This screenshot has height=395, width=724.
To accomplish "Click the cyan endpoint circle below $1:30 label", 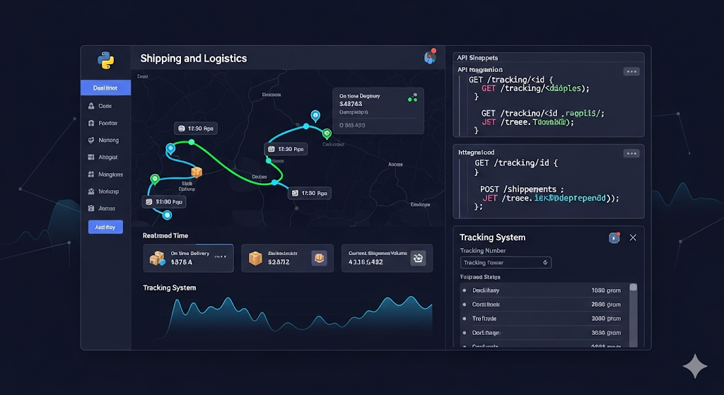I will click(x=167, y=215).
